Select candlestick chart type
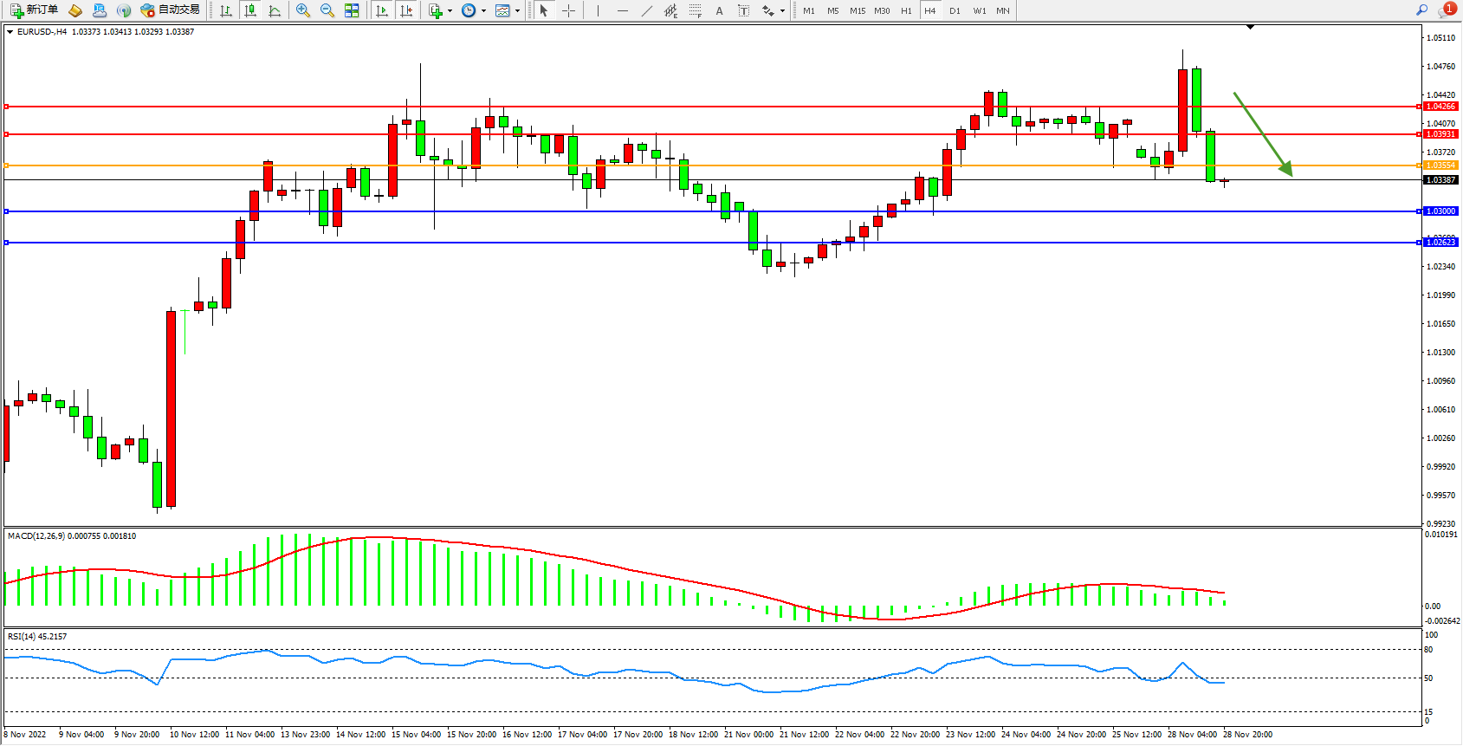1463x746 pixels. pyautogui.click(x=250, y=10)
